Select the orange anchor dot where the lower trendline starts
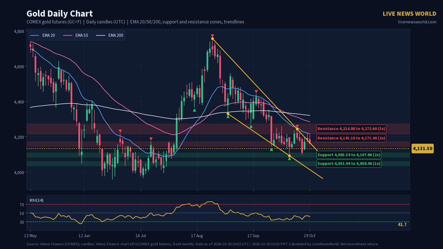This screenshot has width=443, height=249. point(228,114)
